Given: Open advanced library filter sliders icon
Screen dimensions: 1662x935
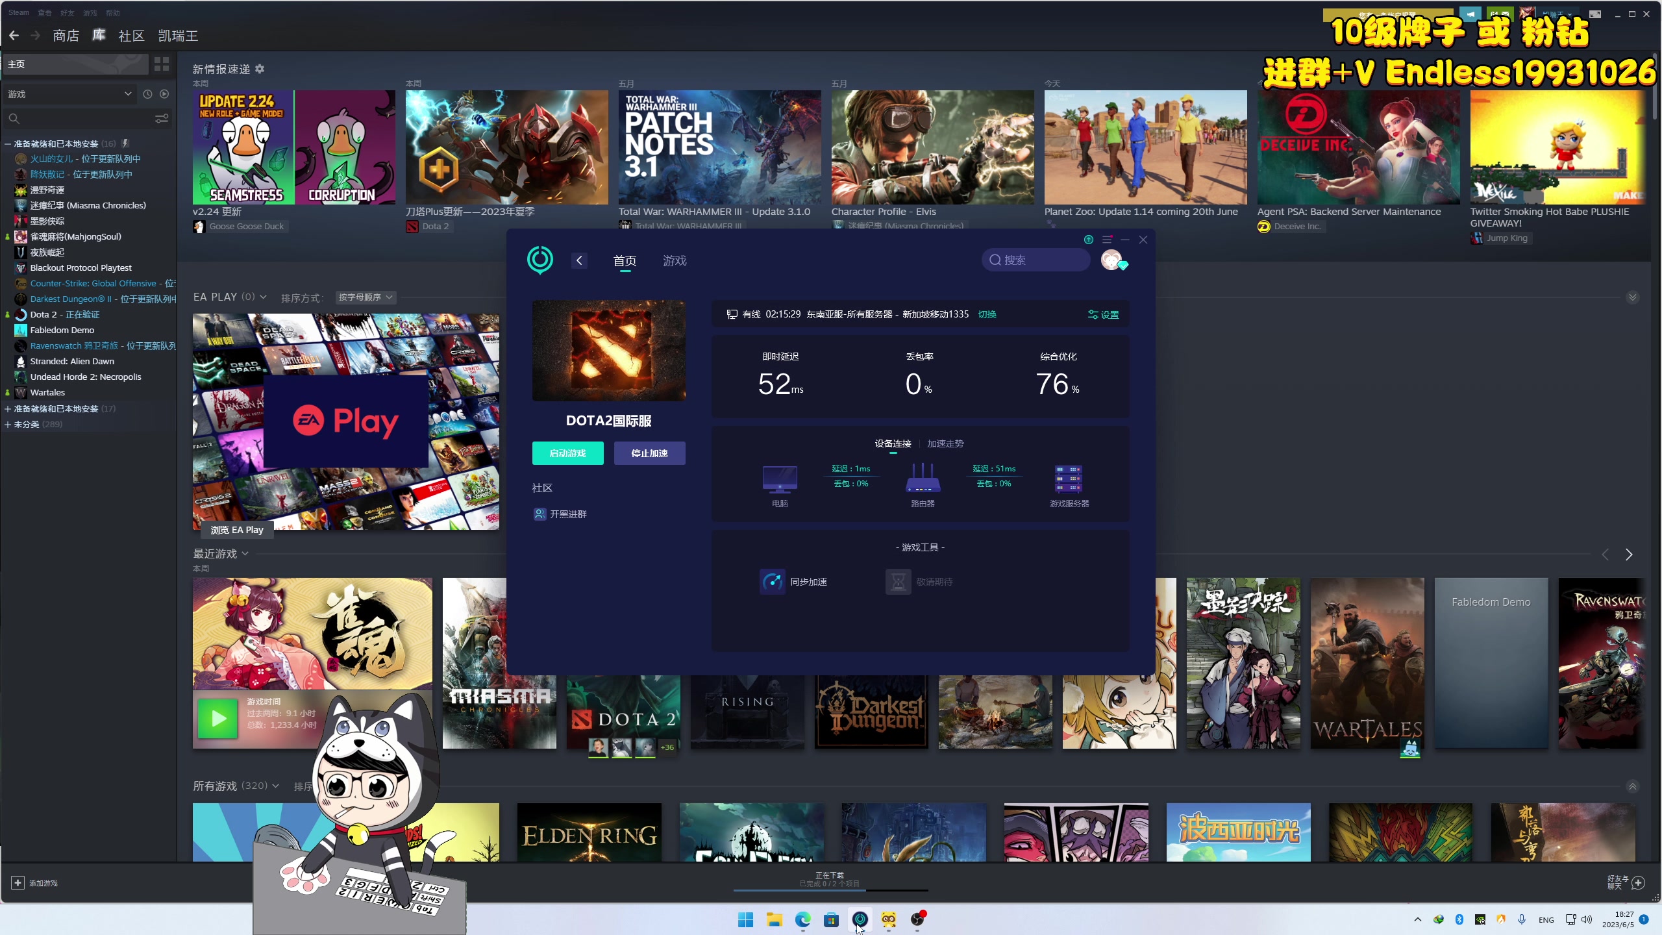Looking at the screenshot, I should pyautogui.click(x=162, y=119).
